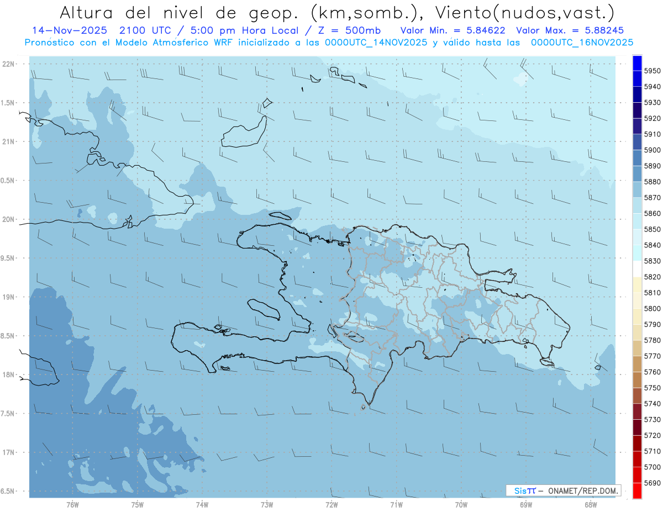Click the '5870' colorbar value
663x512 pixels.
[653, 198]
